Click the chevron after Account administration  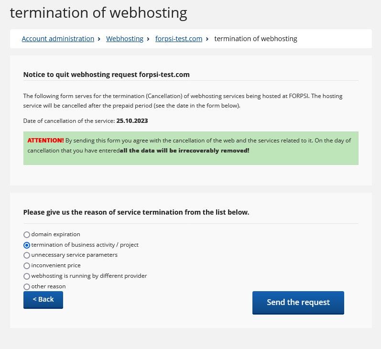pos(99,39)
